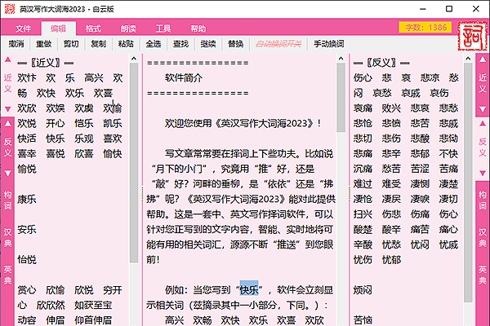Click the synonym 乐观
The height and width of the screenshot is (326, 490).
point(84,139)
